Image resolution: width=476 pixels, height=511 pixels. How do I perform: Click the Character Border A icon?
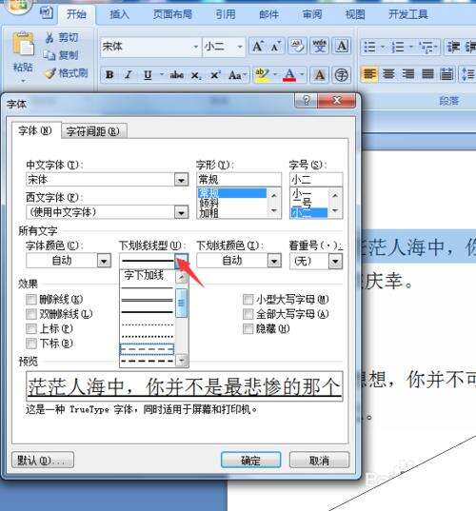(342, 46)
